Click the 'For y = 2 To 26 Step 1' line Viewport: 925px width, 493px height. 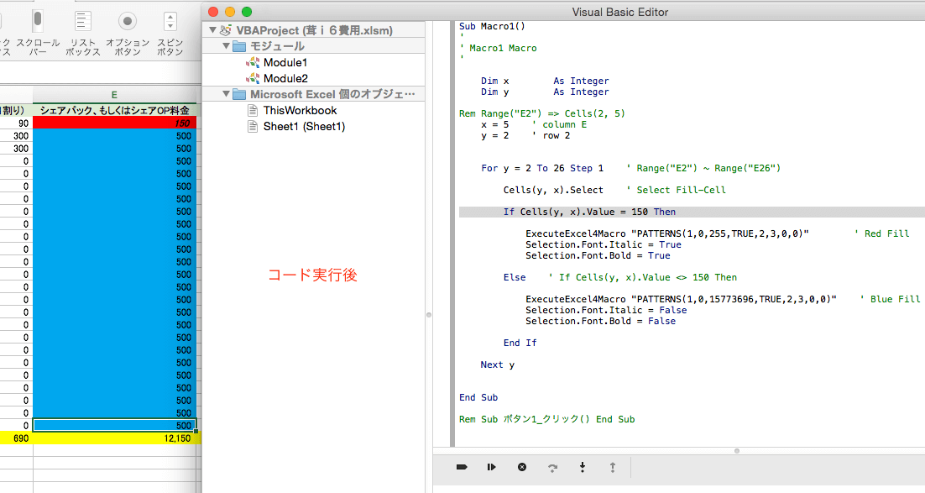click(630, 168)
